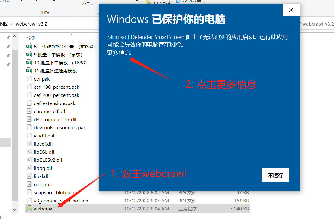This screenshot has height=221, width=334.
Task: Select the 10 批量下单模板 (1688) file
Action: (x=56, y=63)
